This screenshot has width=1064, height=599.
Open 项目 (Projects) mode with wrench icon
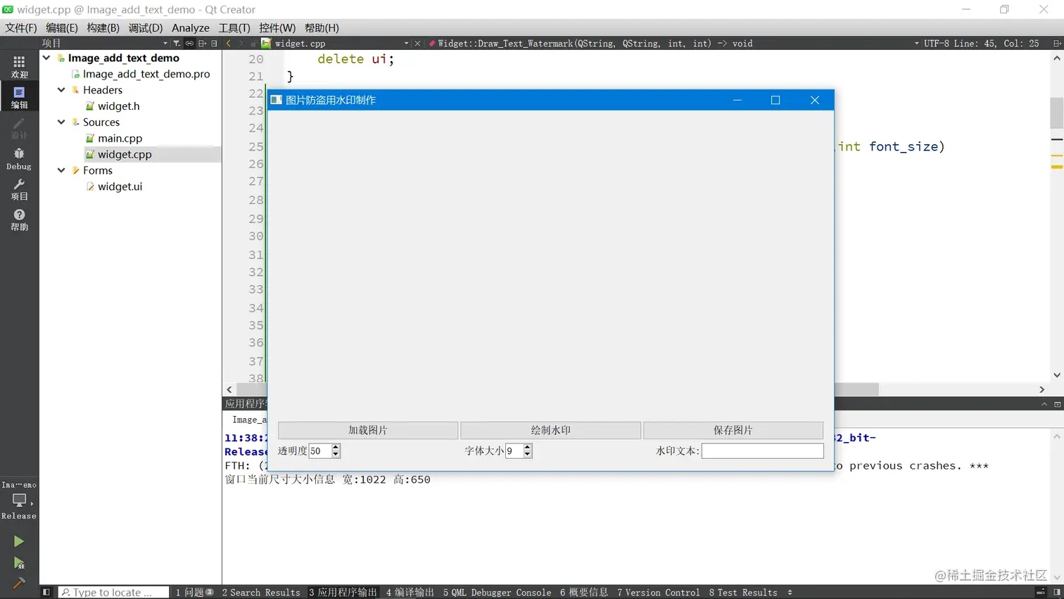click(x=19, y=189)
